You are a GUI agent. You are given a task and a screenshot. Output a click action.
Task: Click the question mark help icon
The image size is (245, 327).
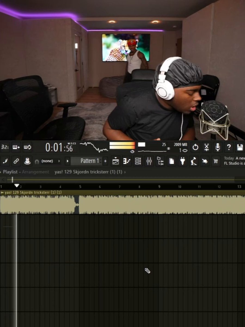229,147
